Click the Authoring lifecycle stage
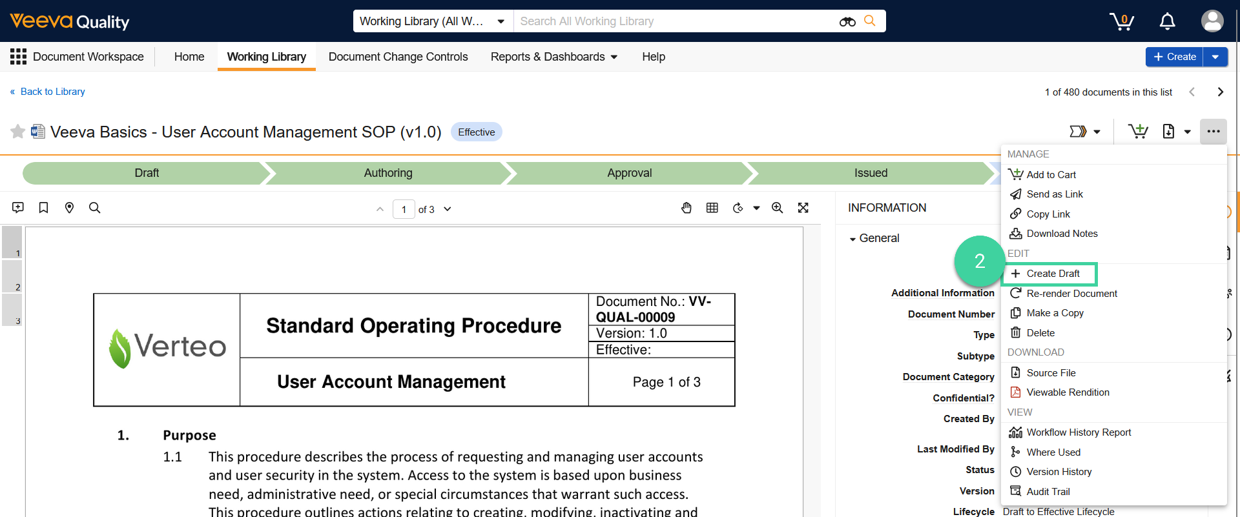This screenshot has height=517, width=1240. pyautogui.click(x=388, y=173)
